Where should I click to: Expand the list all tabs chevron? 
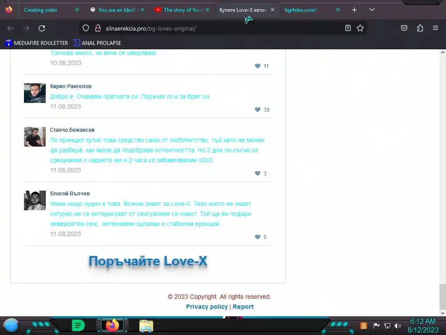(x=372, y=10)
